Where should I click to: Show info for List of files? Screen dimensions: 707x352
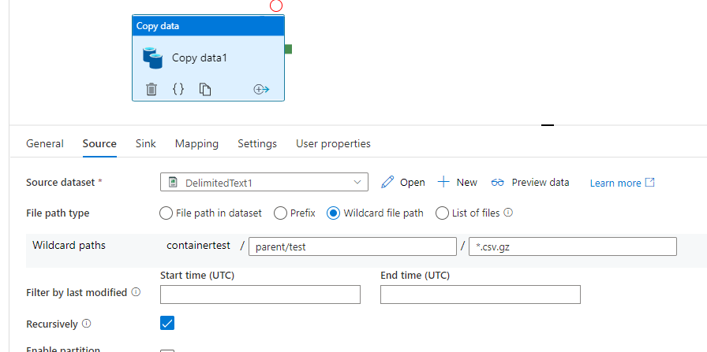508,213
